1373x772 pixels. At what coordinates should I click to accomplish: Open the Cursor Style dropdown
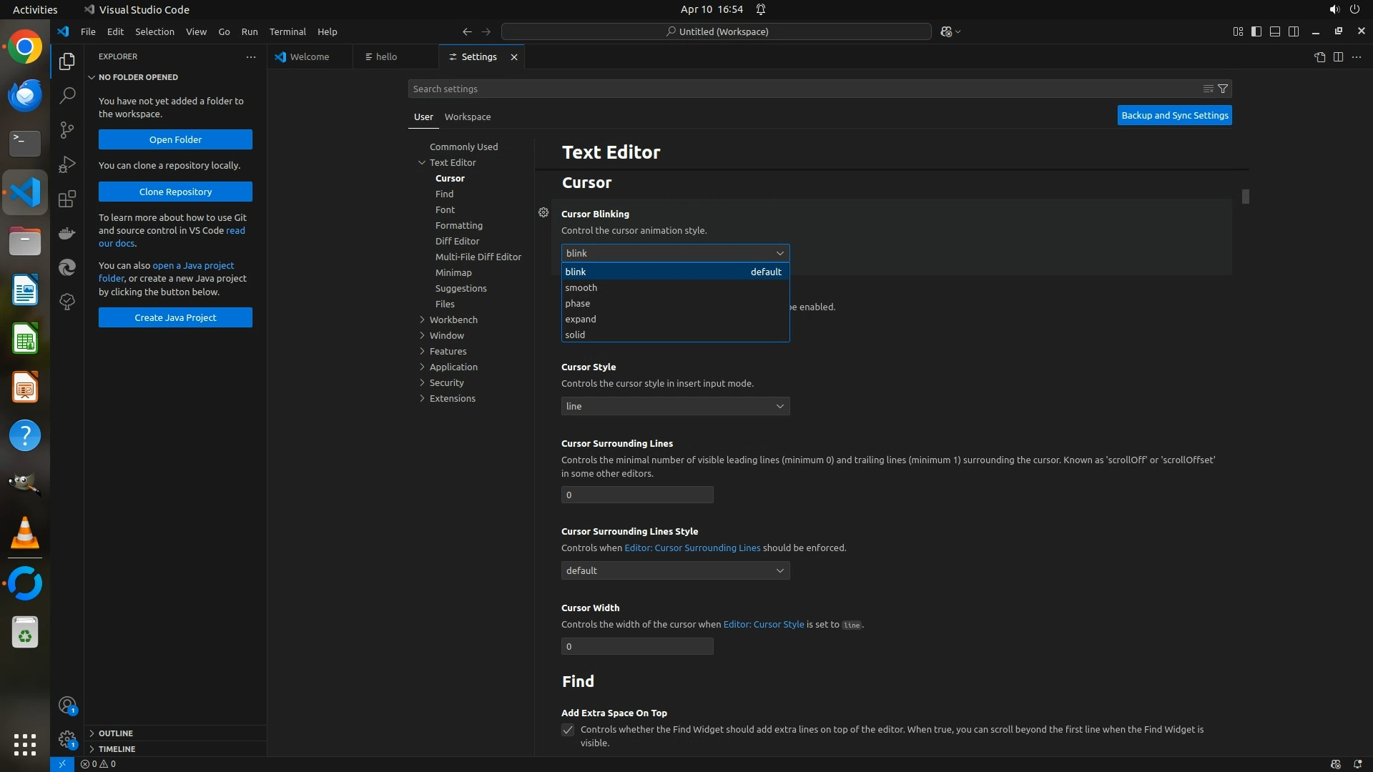coord(675,406)
